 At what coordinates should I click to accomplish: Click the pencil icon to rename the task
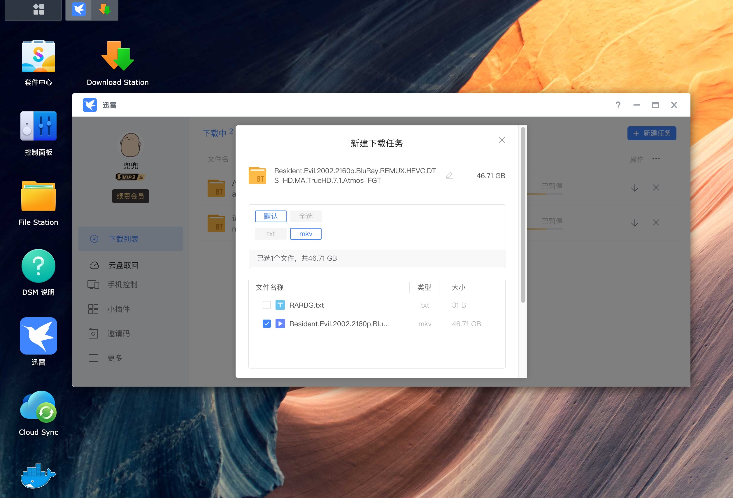[449, 176]
